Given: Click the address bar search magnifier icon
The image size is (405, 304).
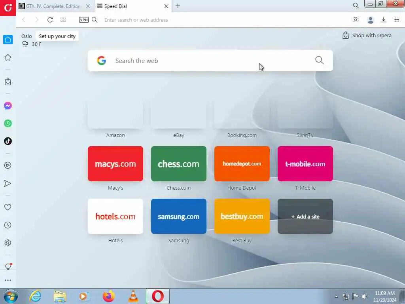Looking at the screenshot, I should 95,20.
